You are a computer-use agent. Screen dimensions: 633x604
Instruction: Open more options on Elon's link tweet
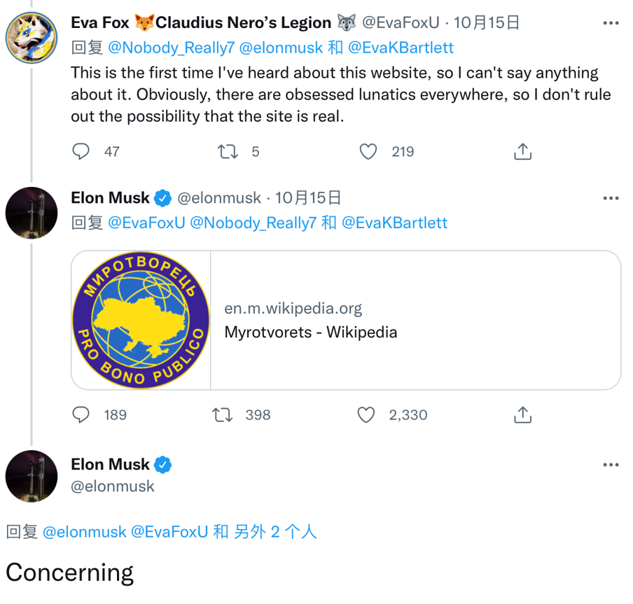tap(611, 198)
